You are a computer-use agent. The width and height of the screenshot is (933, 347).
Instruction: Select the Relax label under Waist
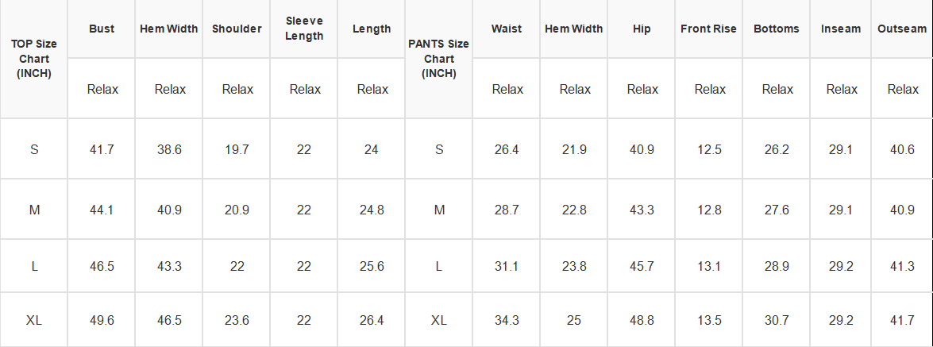tap(507, 89)
